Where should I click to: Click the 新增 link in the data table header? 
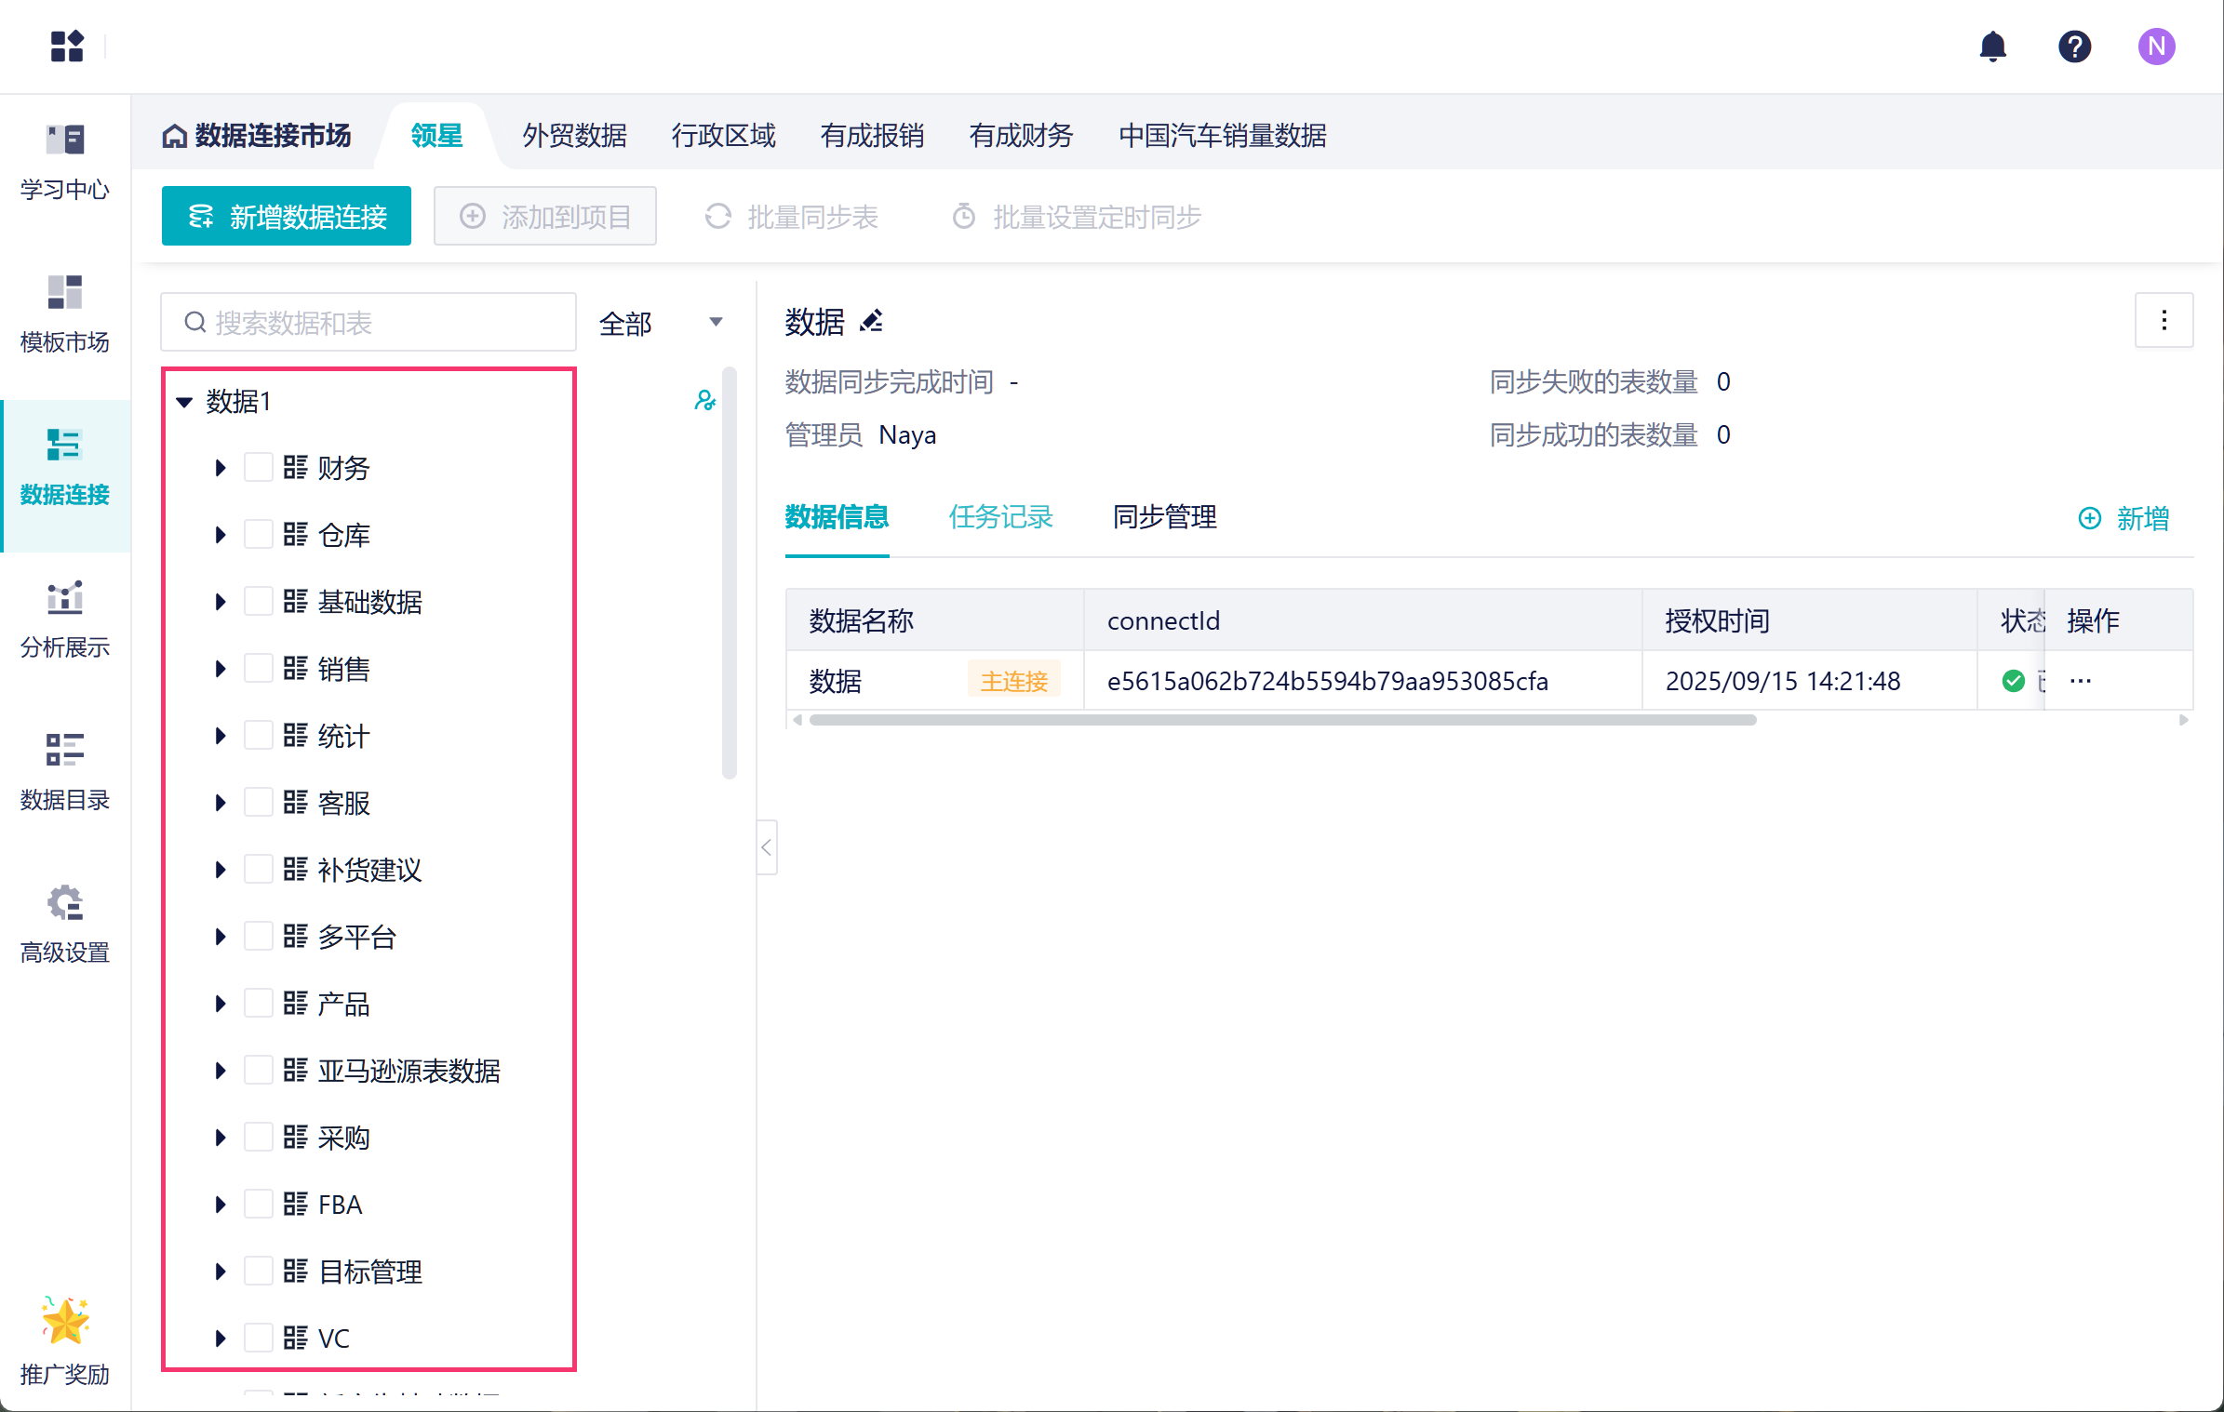[x=2124, y=518]
